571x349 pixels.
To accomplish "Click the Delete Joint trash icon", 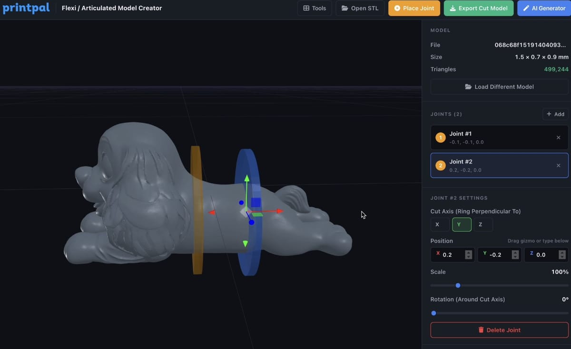I will click(481, 330).
